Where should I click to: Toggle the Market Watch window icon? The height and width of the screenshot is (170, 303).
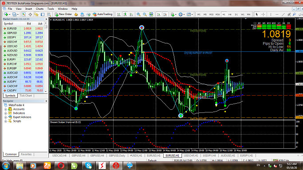[24, 15]
